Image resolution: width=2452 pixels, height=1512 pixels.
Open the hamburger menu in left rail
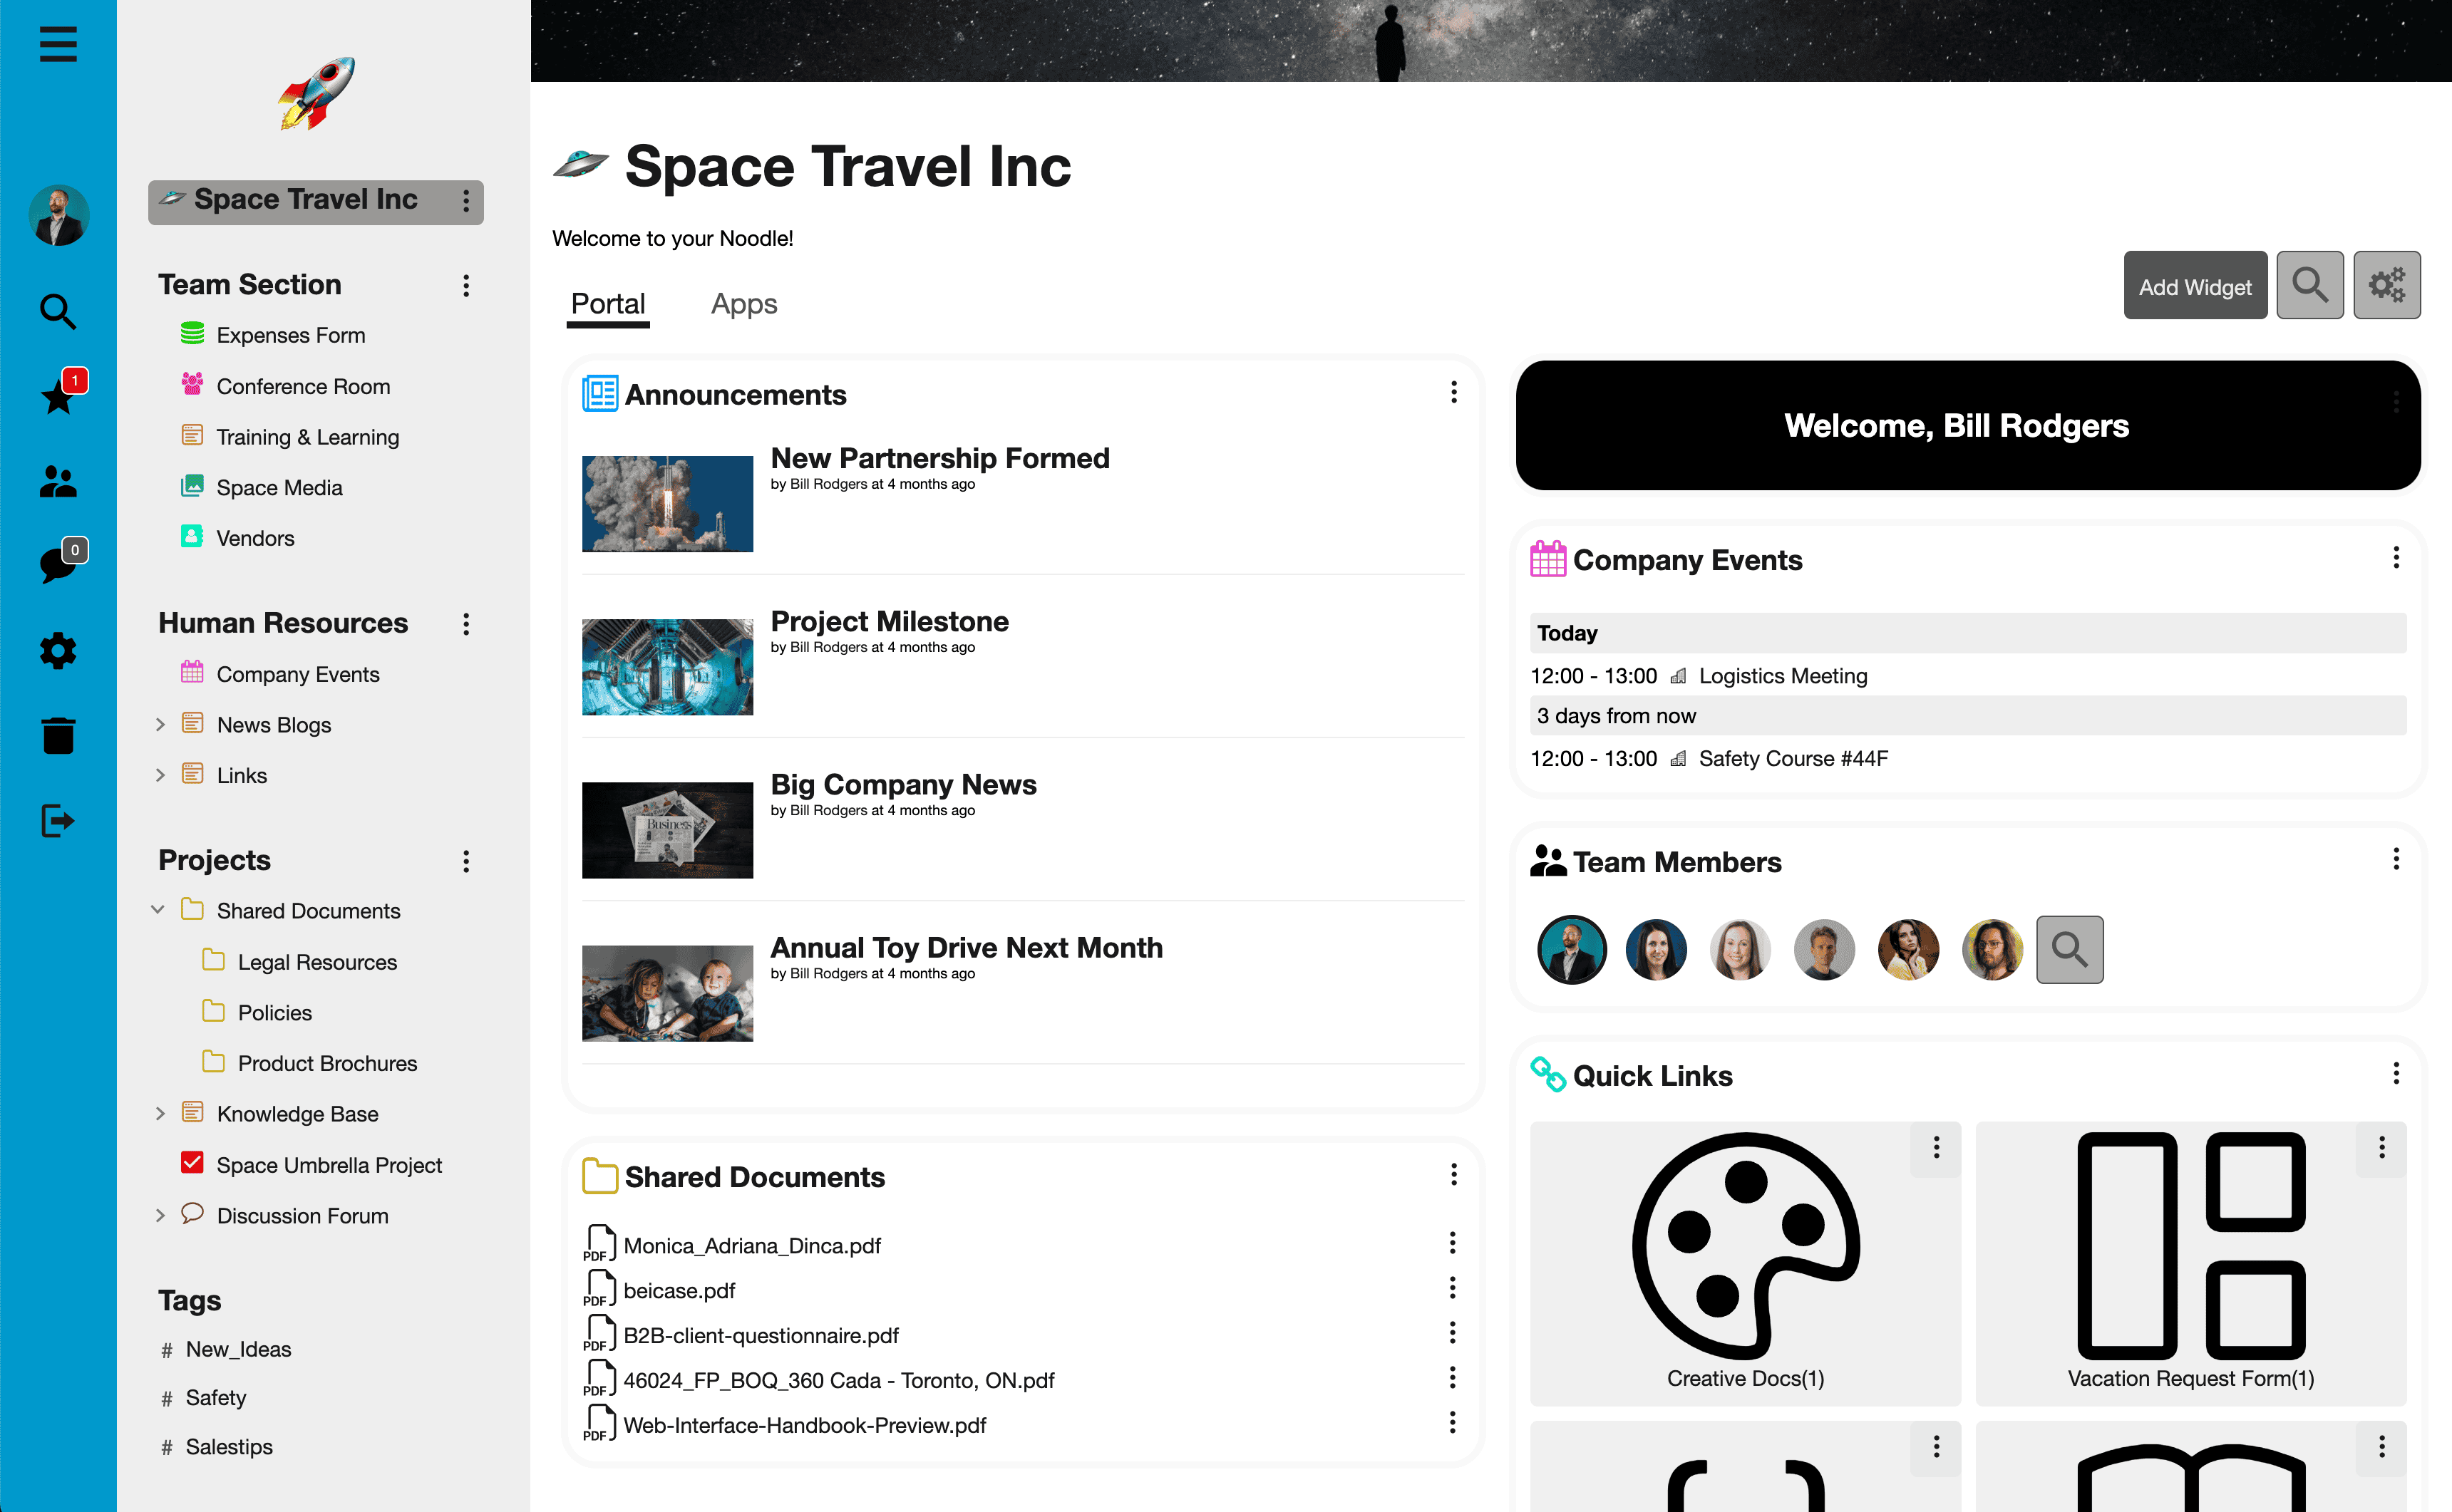(x=58, y=44)
